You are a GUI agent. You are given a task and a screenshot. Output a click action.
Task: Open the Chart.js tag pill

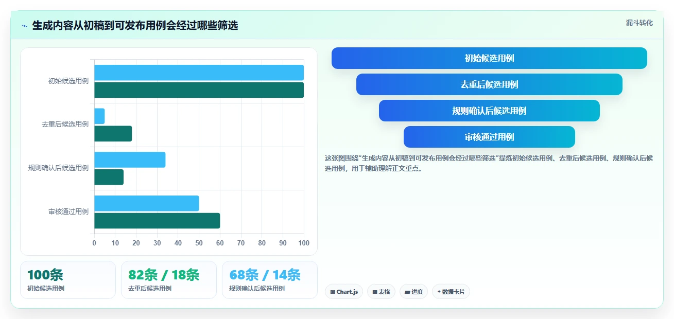pyautogui.click(x=344, y=292)
